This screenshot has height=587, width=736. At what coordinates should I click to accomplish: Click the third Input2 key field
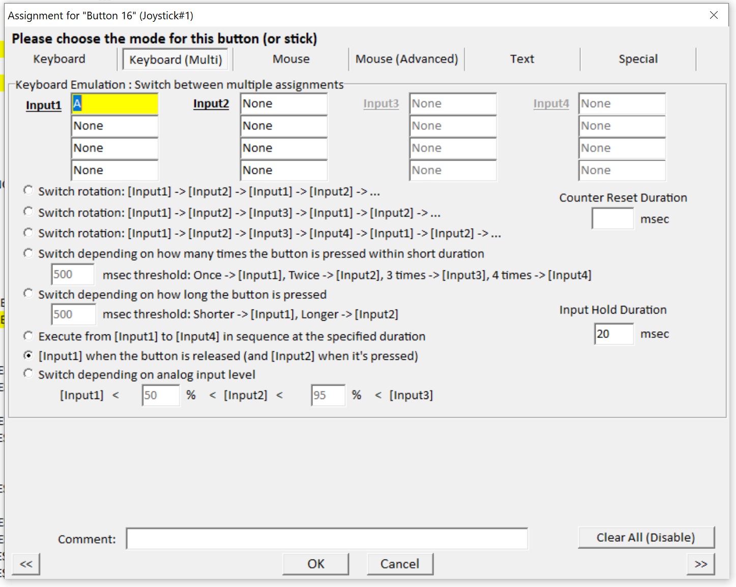pos(284,148)
